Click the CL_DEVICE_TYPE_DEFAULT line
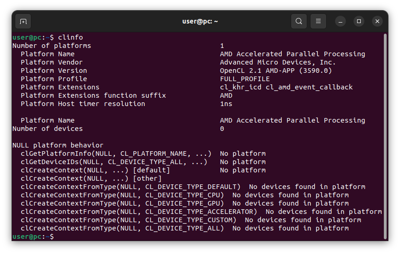The image size is (400, 254). click(193, 187)
